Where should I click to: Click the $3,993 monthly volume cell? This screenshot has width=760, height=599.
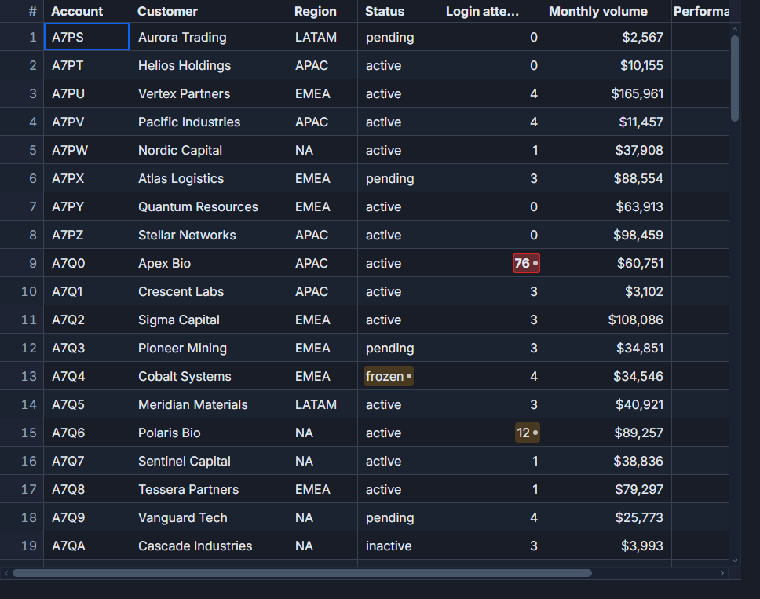(608, 546)
